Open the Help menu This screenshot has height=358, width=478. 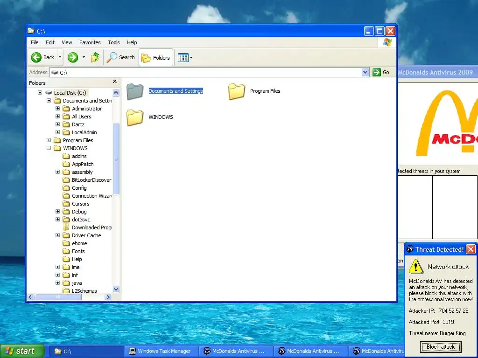pos(132,42)
